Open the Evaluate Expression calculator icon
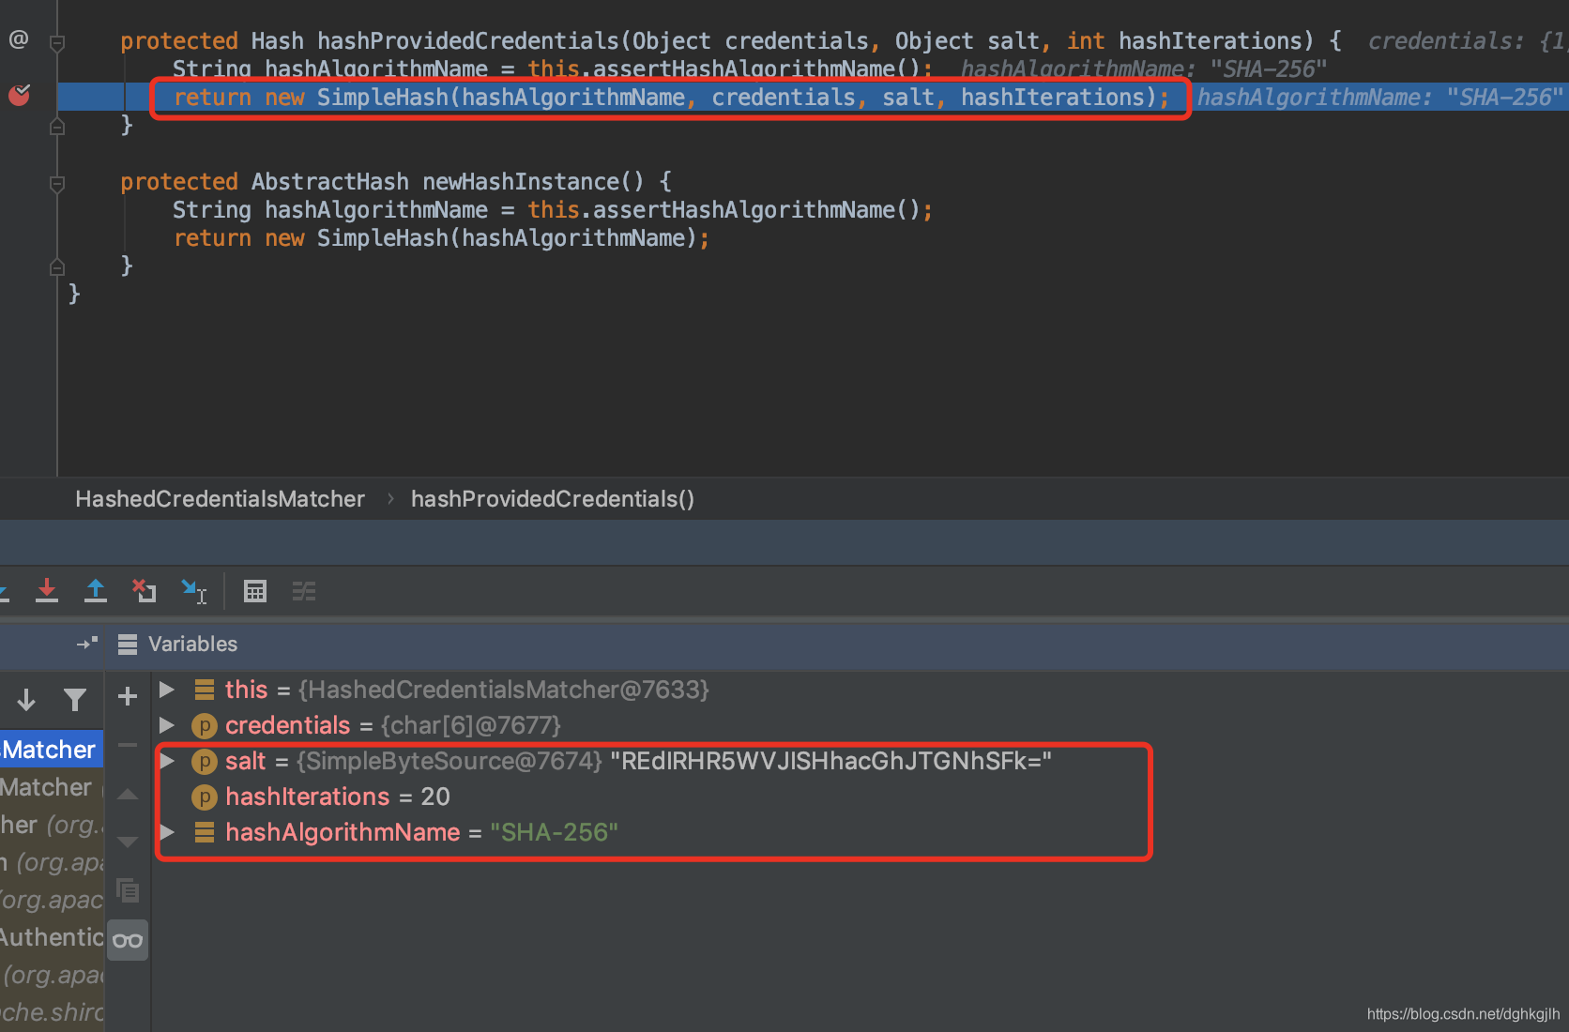This screenshot has height=1032, width=1569. point(255,591)
